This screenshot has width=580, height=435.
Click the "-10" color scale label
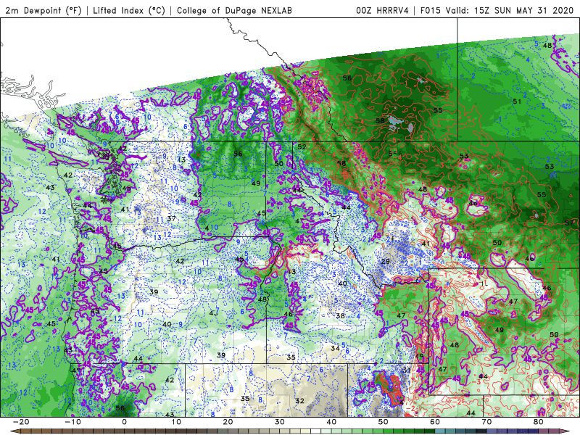[x=72, y=422]
